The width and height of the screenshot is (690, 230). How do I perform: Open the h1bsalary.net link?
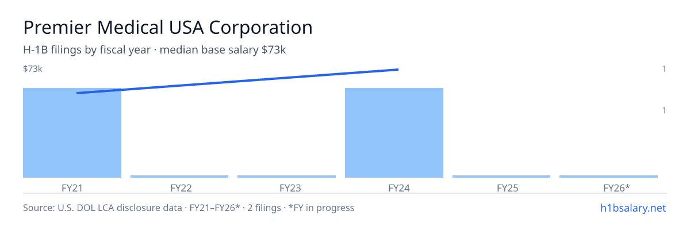click(x=632, y=208)
